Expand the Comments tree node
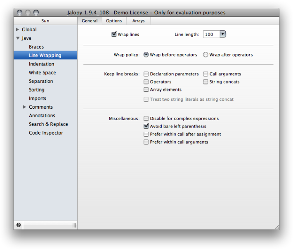293x249 pixels. (x=24, y=107)
